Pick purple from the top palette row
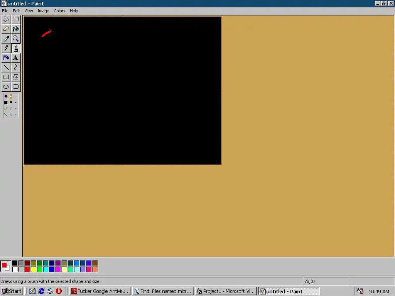This screenshot has height=296, width=395. pyautogui.click(x=58, y=263)
